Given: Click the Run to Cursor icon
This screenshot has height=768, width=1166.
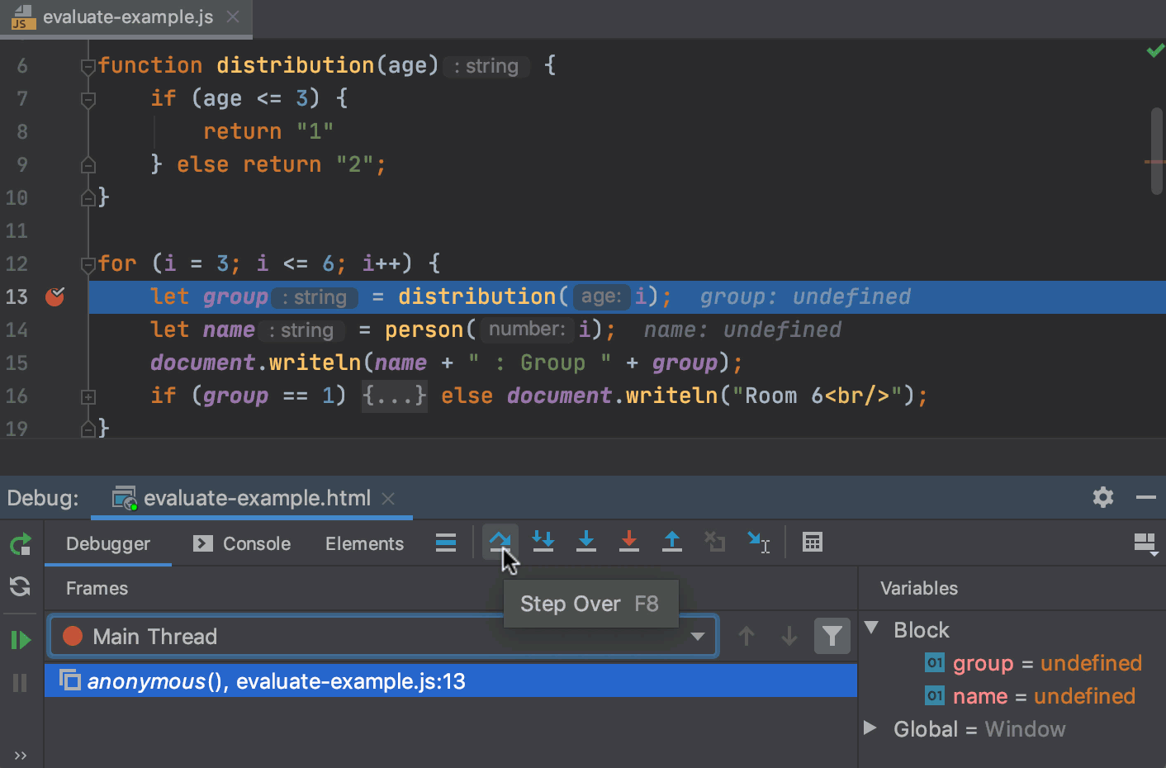Looking at the screenshot, I should point(758,542).
